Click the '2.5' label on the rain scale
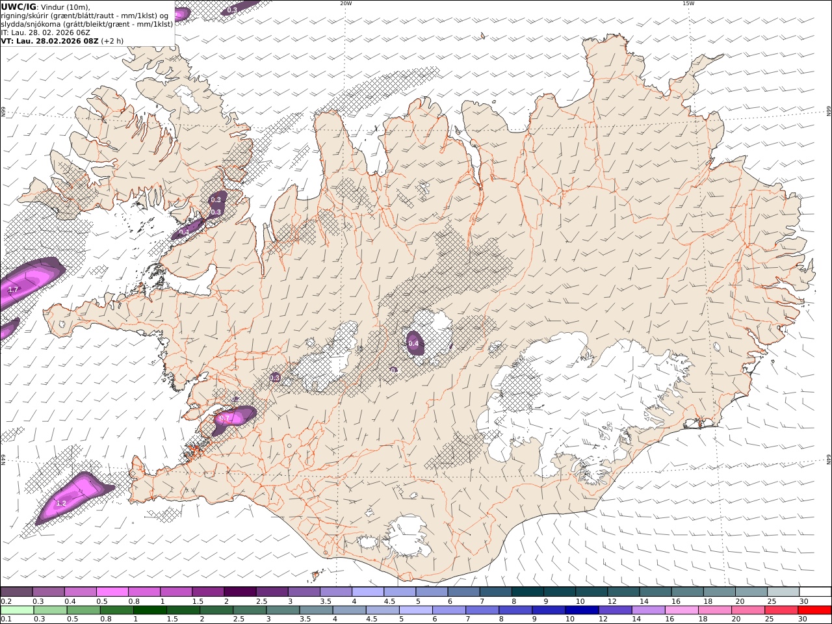 pyautogui.click(x=239, y=619)
